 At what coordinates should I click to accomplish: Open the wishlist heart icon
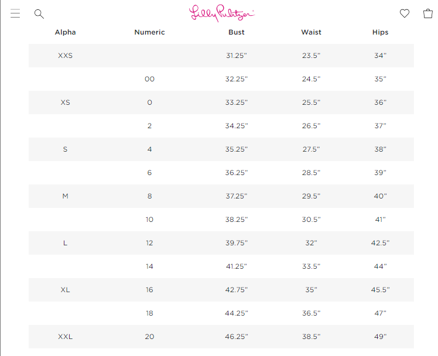tap(405, 13)
